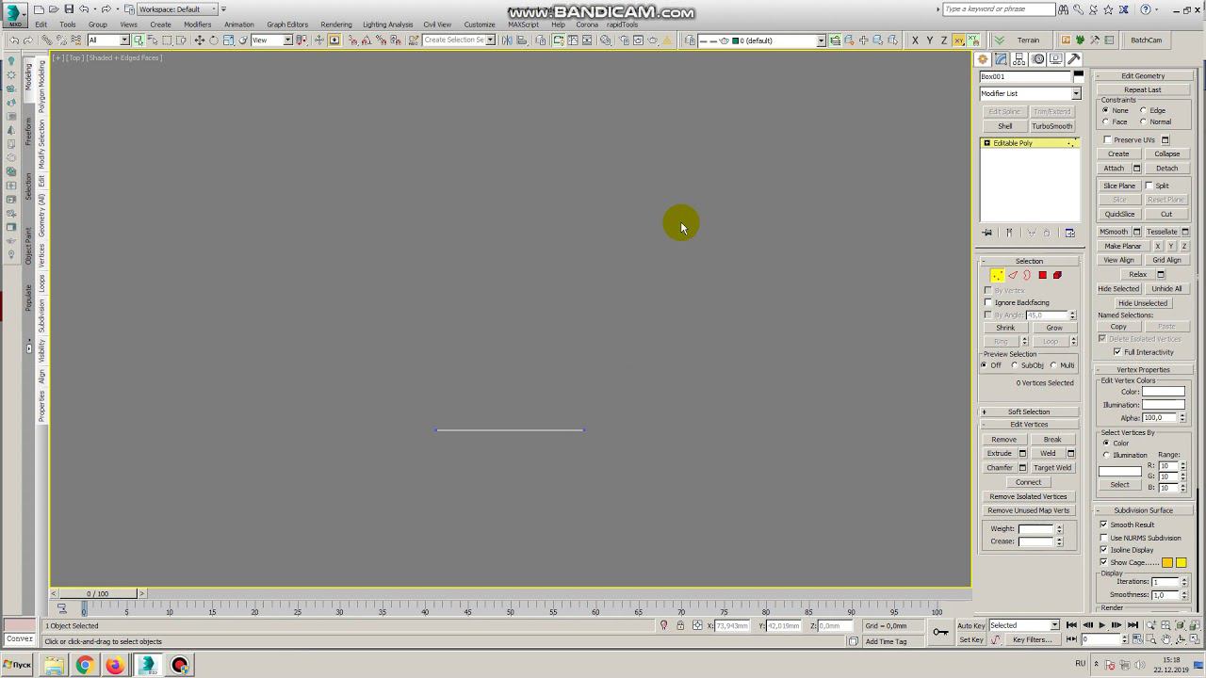Click the Pin Stack icon

986,233
